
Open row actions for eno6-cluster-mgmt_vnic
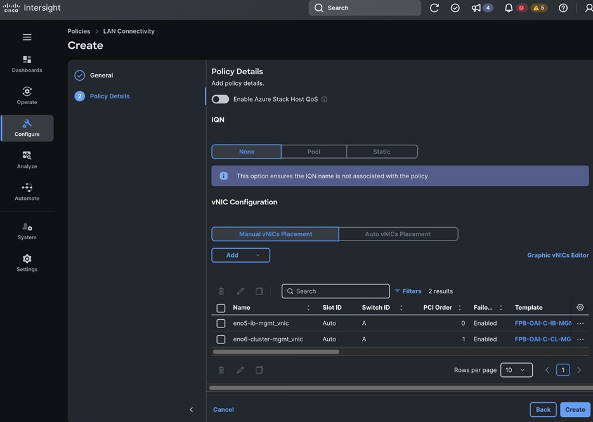tap(580, 339)
